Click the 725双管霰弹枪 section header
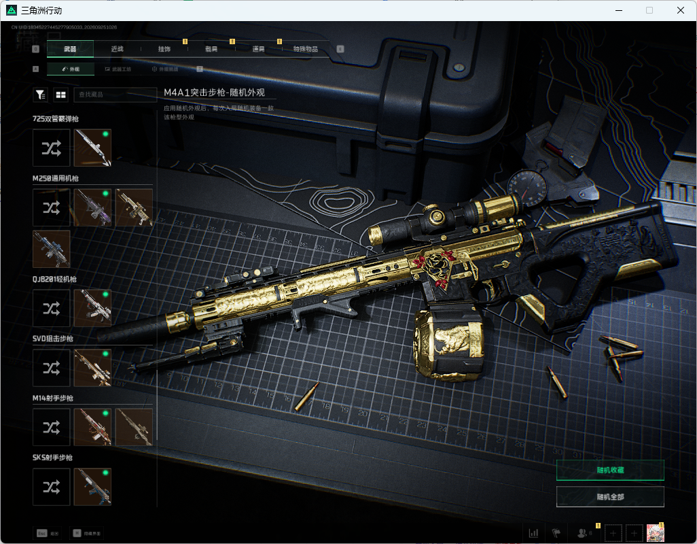The image size is (697, 544). click(x=56, y=119)
